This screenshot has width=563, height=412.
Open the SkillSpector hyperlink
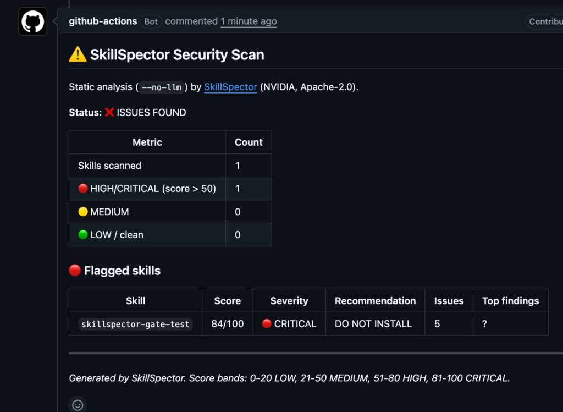click(x=230, y=87)
